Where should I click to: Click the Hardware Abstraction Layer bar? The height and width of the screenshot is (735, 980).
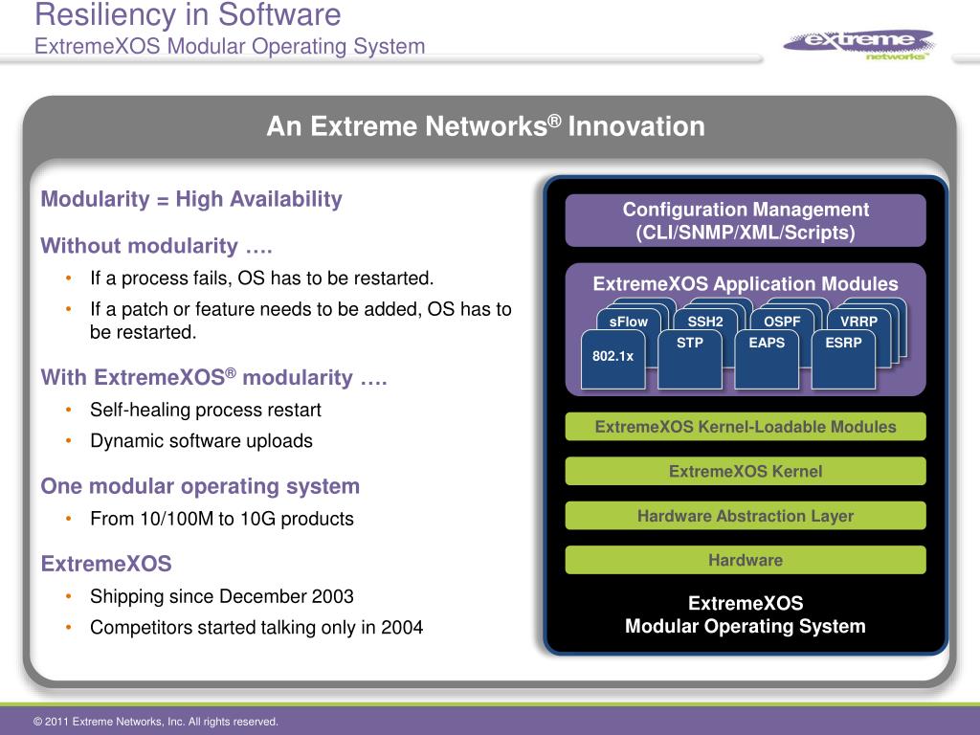[746, 516]
